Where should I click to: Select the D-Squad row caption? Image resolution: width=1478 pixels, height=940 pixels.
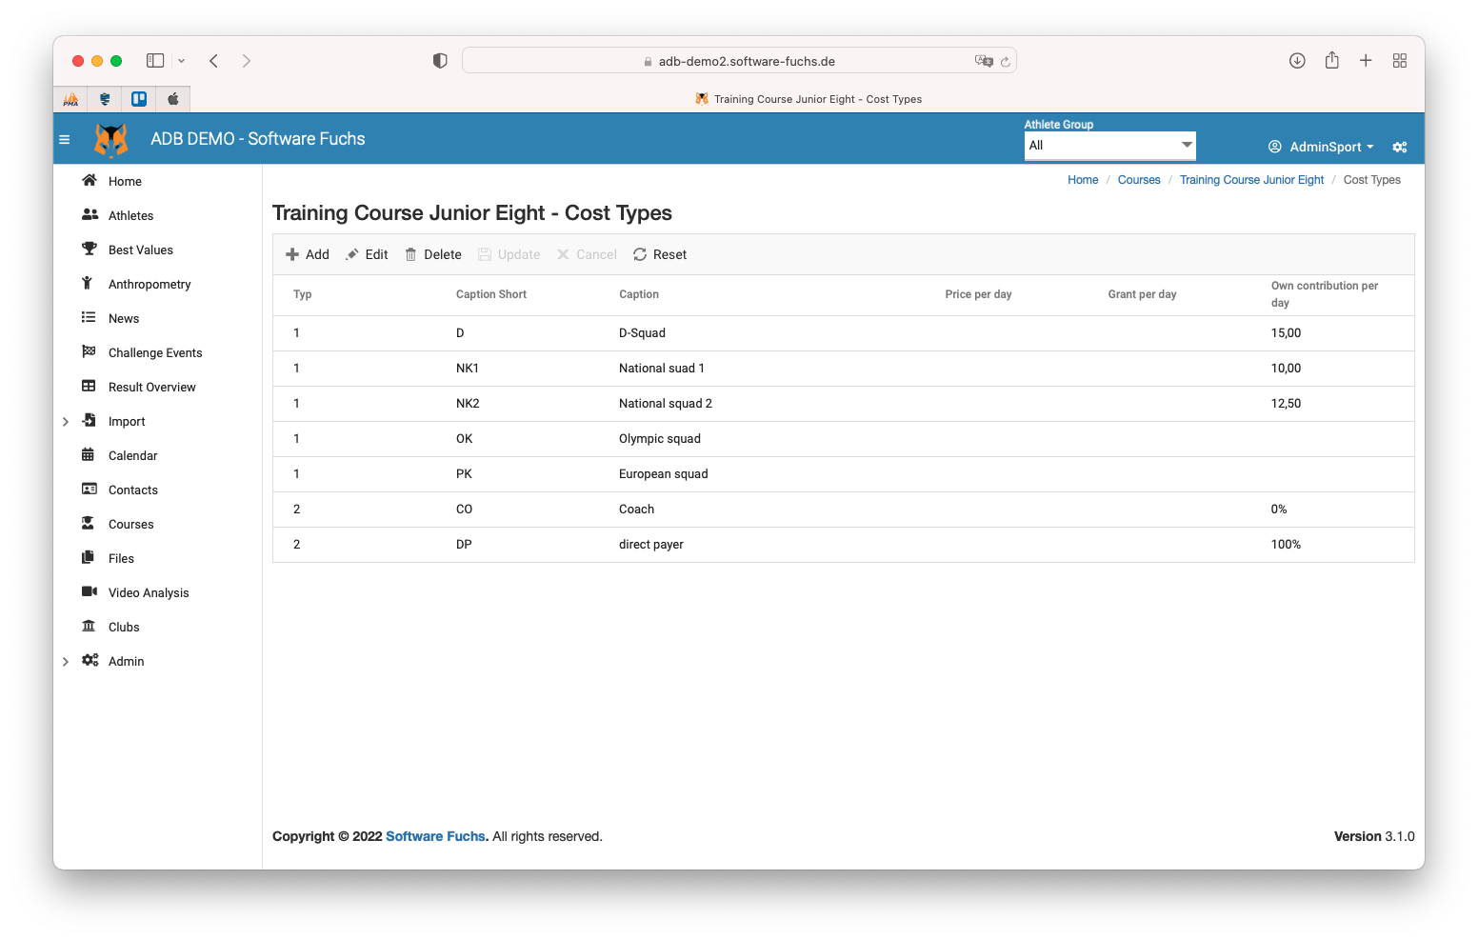point(642,333)
